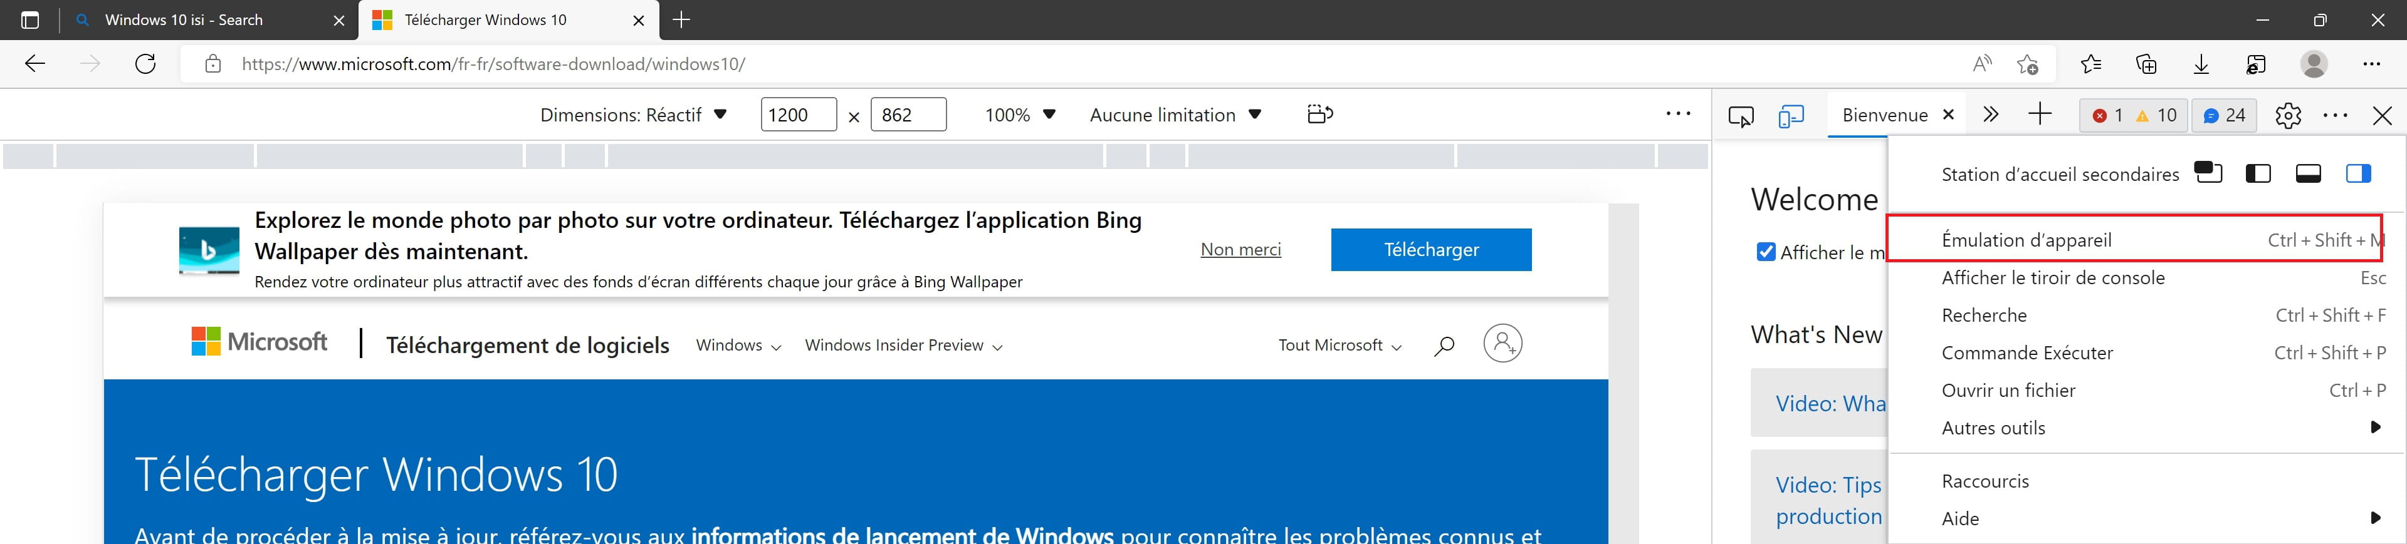Click the search magnifier on Microsoft page

(x=1444, y=346)
